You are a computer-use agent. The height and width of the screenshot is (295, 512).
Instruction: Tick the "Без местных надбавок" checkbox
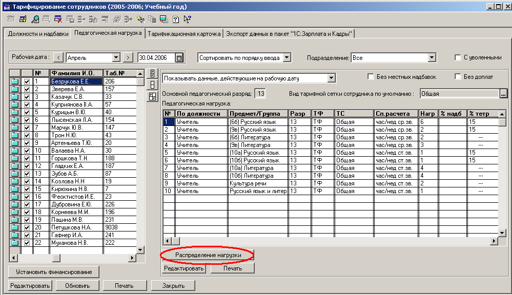[x=371, y=77]
